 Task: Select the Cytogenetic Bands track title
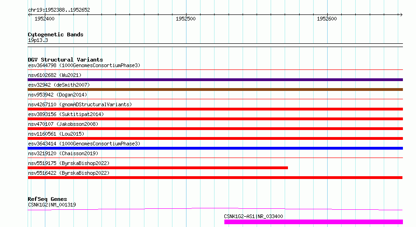click(x=56, y=34)
